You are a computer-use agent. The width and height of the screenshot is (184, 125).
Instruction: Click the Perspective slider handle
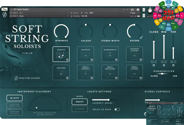point(162,74)
